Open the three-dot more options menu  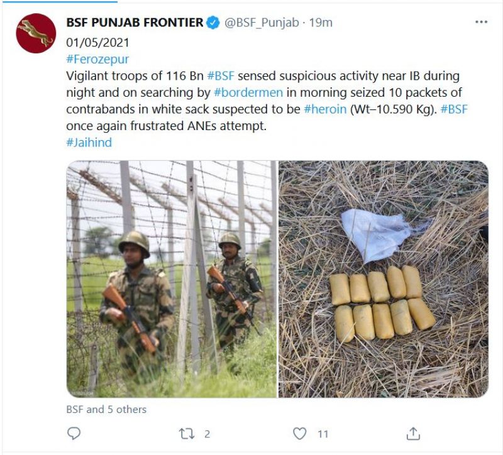pos(481,23)
